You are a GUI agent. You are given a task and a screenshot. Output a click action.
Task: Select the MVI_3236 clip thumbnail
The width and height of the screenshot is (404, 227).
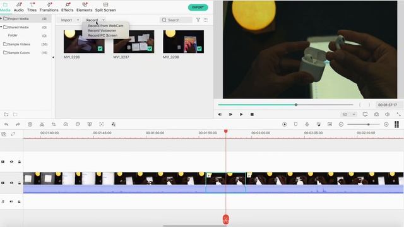(84, 42)
